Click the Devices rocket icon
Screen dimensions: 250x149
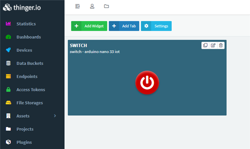8,50
